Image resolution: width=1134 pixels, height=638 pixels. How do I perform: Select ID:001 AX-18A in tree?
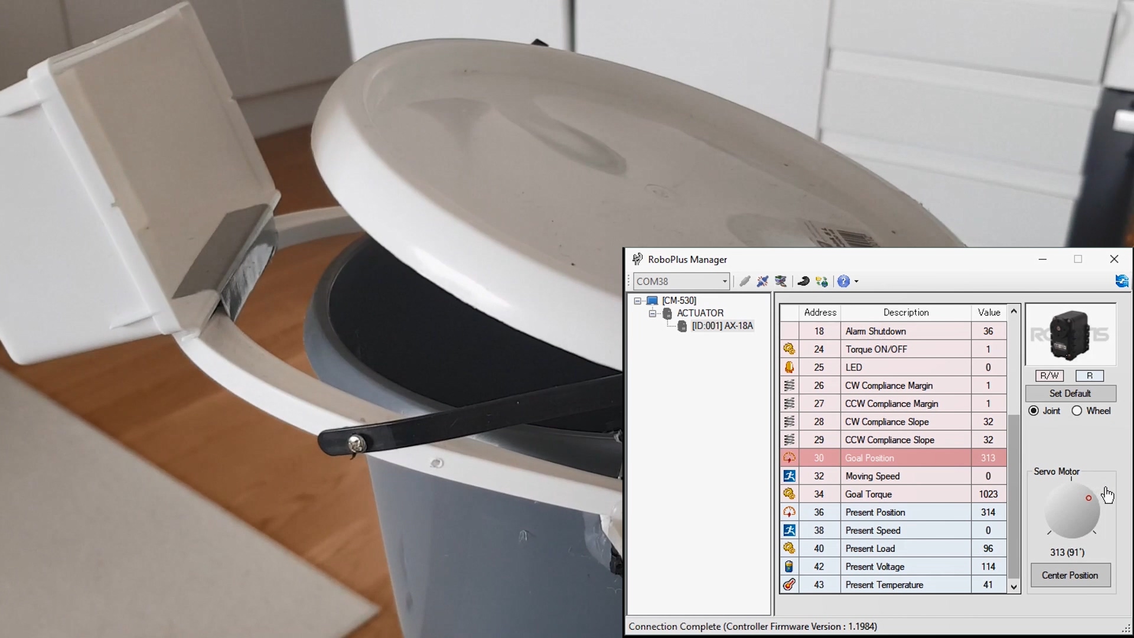point(722,326)
